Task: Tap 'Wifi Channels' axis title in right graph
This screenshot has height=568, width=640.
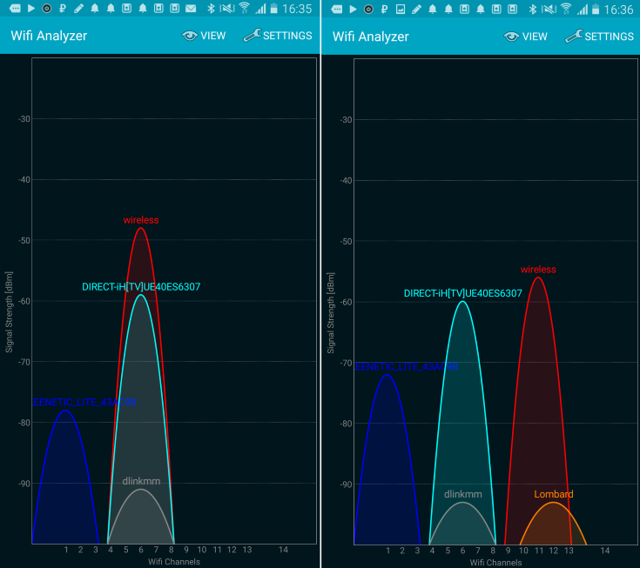Action: (495, 563)
